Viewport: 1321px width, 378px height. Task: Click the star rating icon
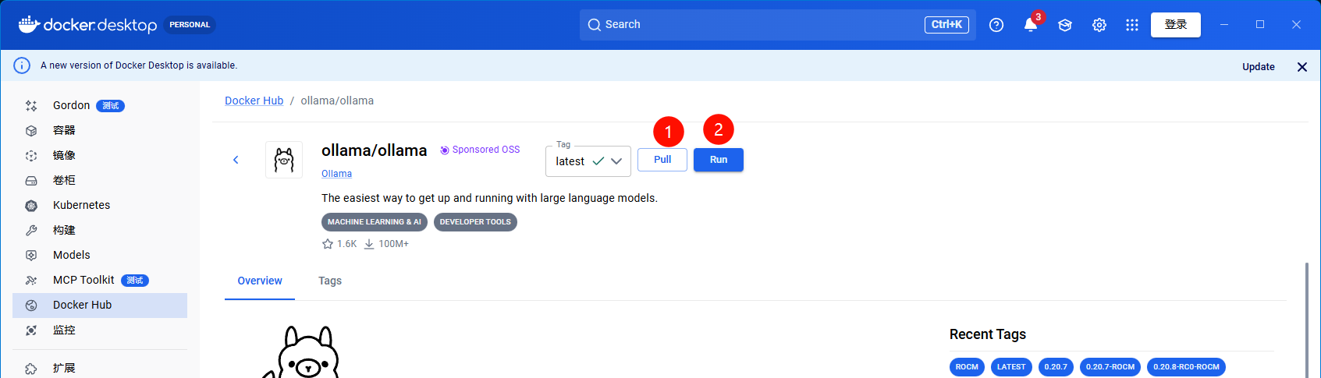(x=328, y=244)
